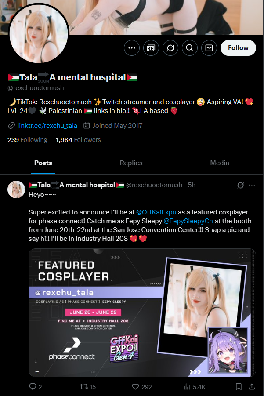This screenshot has height=396, width=264.
Task: Click the Grok icon on the post
Action: (241, 185)
